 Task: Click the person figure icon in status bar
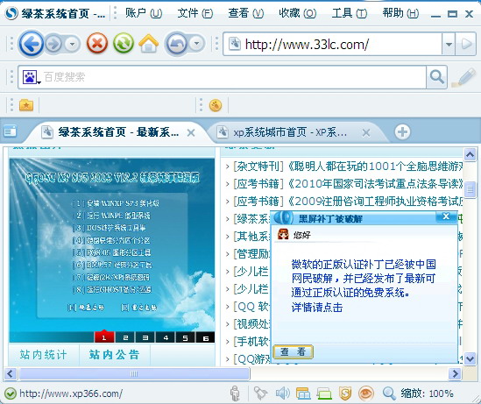click(235, 393)
